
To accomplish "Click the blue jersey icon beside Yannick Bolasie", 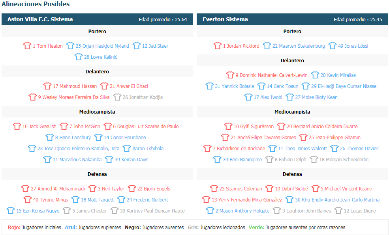I will (209, 86).
